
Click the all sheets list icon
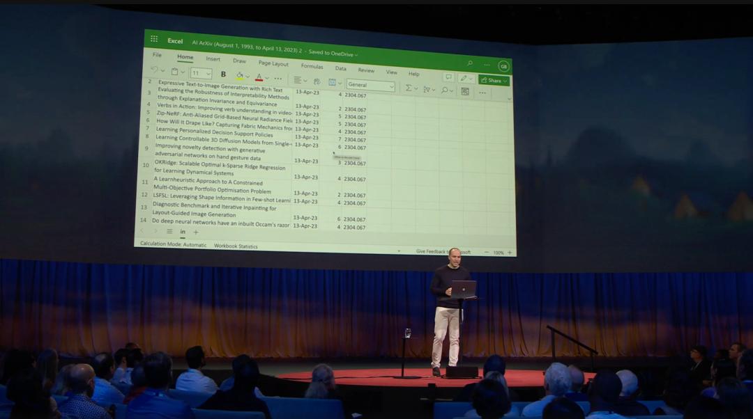169,231
